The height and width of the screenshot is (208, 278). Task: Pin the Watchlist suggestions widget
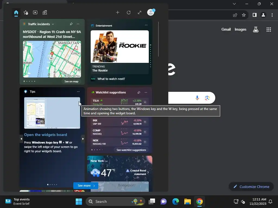pos(139,92)
